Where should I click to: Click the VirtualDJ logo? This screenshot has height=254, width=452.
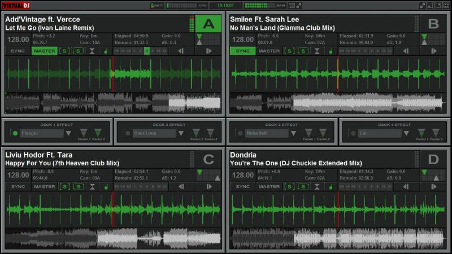point(16,6)
